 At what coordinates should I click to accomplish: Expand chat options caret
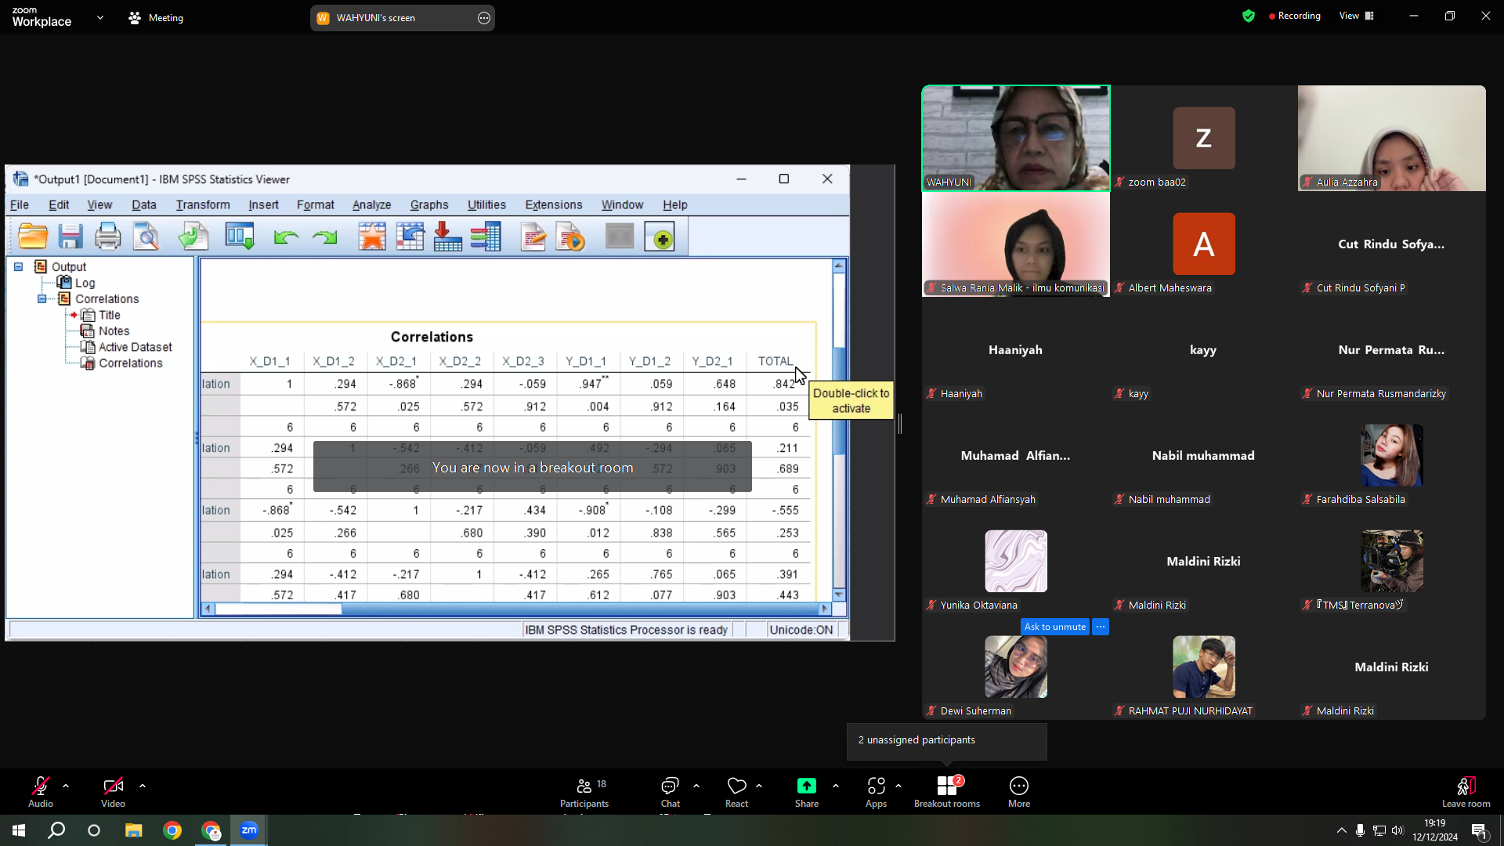click(x=696, y=786)
